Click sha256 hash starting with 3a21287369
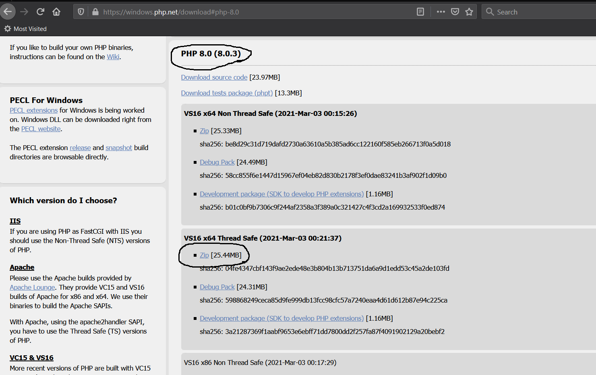The width and height of the screenshot is (596, 375). 335,332
